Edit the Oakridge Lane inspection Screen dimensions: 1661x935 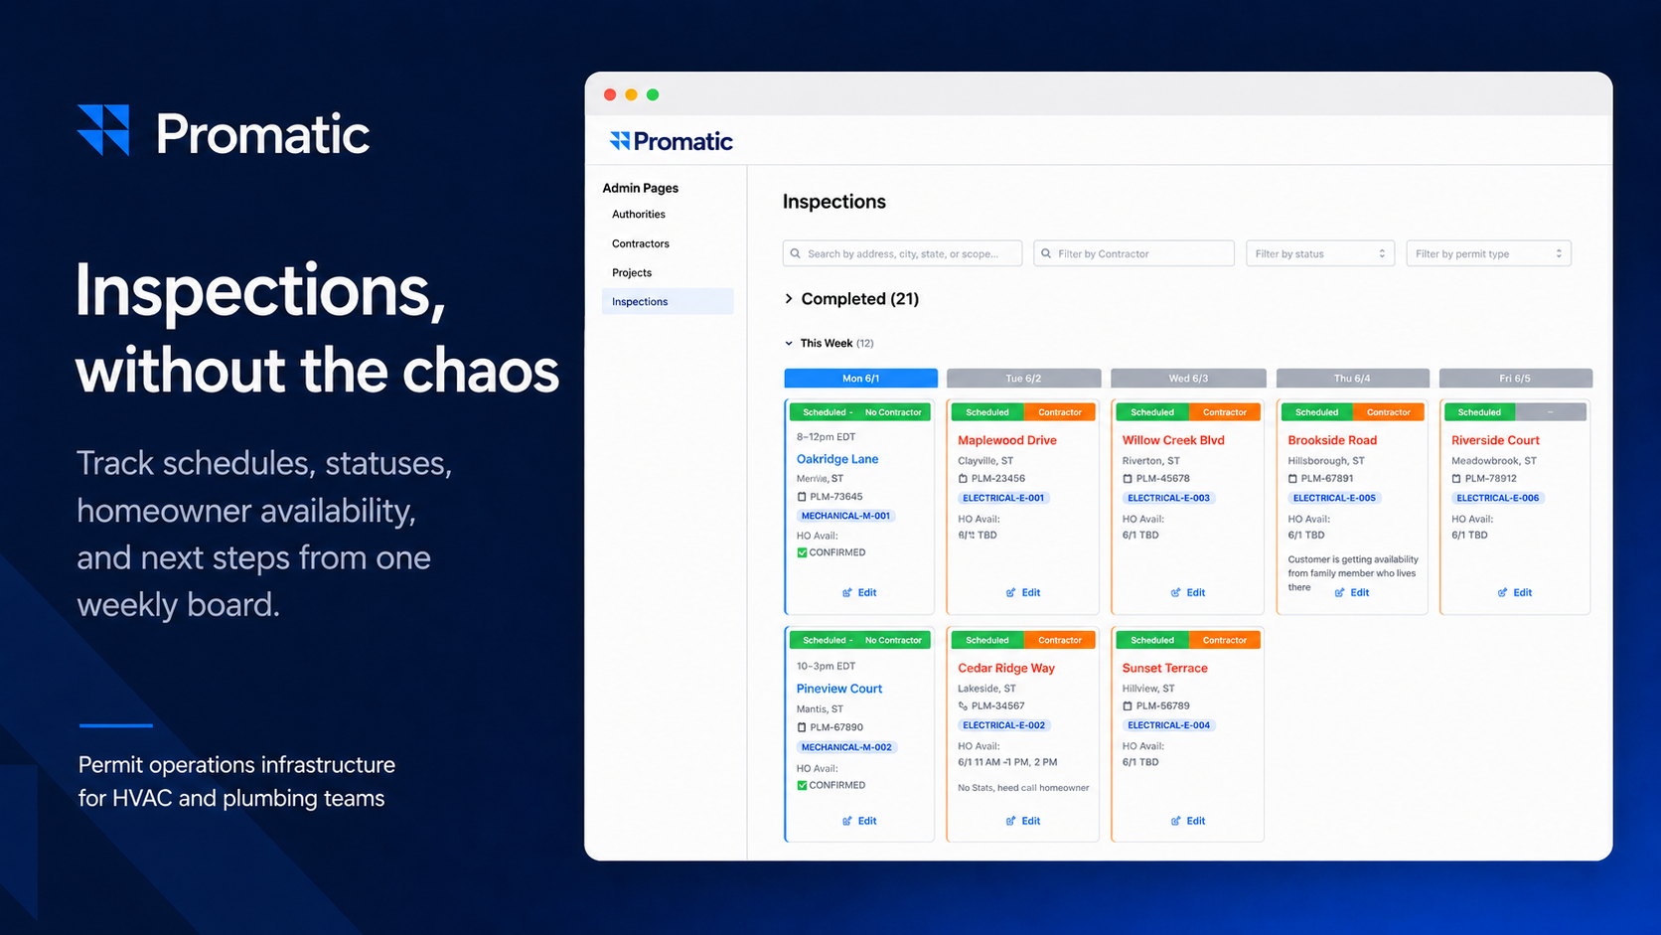click(859, 593)
